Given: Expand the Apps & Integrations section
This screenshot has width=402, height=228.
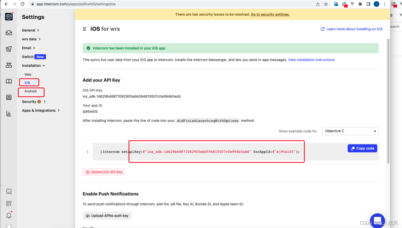Looking at the screenshot, I should (41, 110).
